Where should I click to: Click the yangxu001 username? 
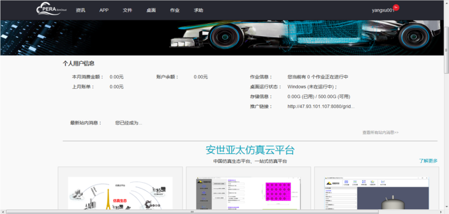pyautogui.click(x=383, y=10)
